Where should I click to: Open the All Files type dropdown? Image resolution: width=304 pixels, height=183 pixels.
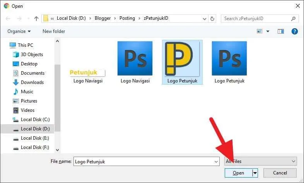[260, 161]
